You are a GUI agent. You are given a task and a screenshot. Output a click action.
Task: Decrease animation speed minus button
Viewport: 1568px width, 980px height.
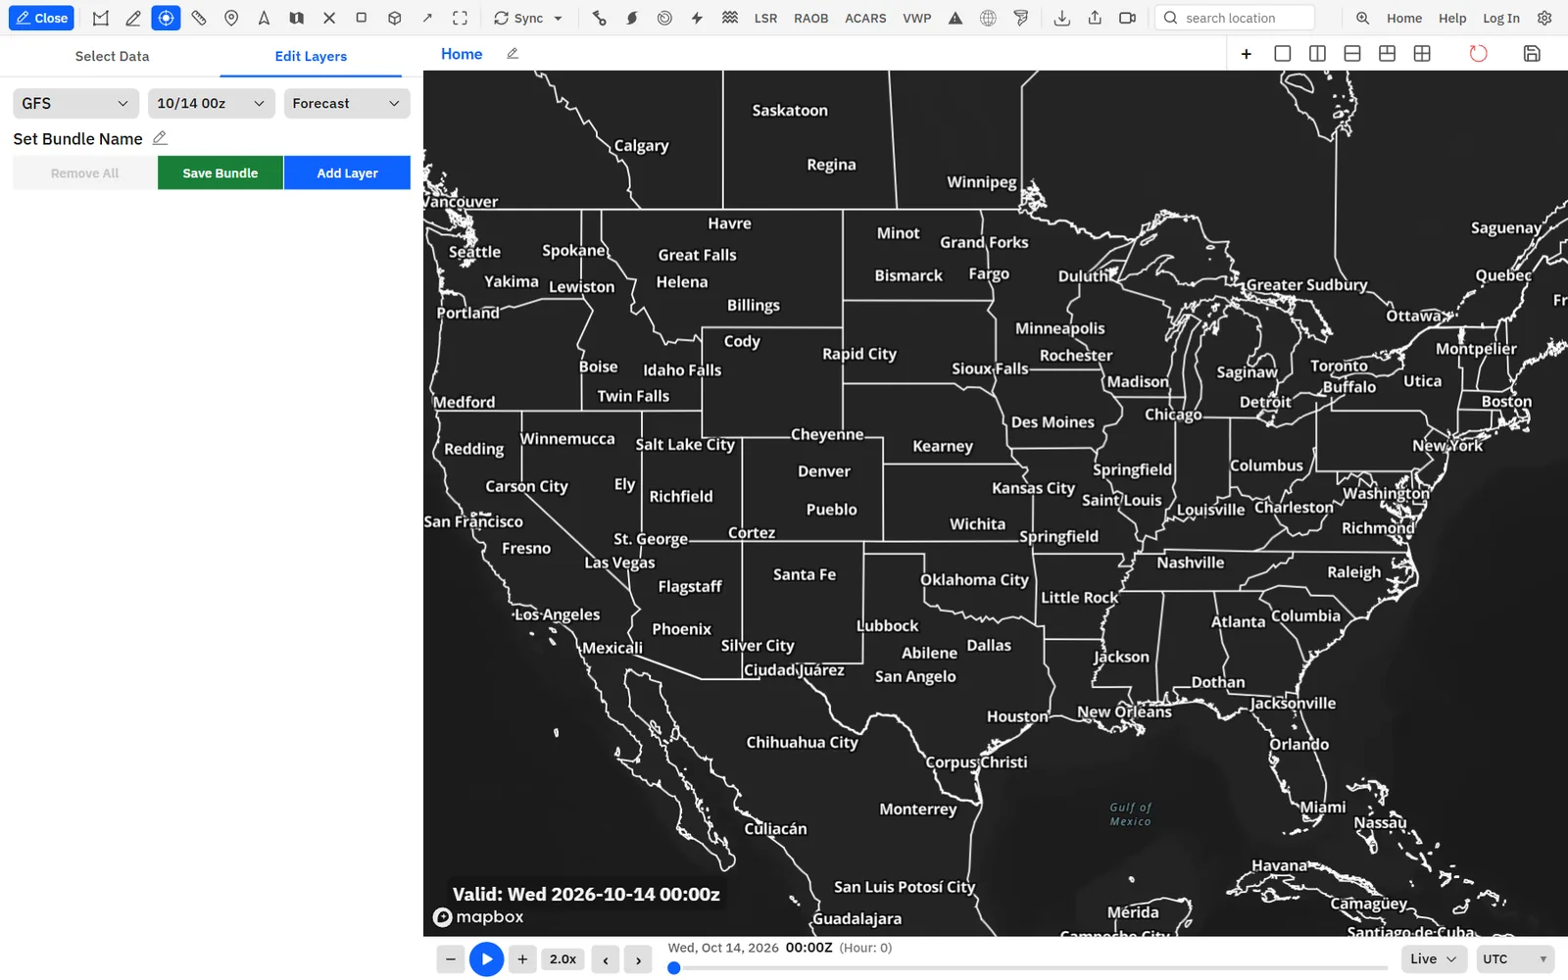point(450,959)
